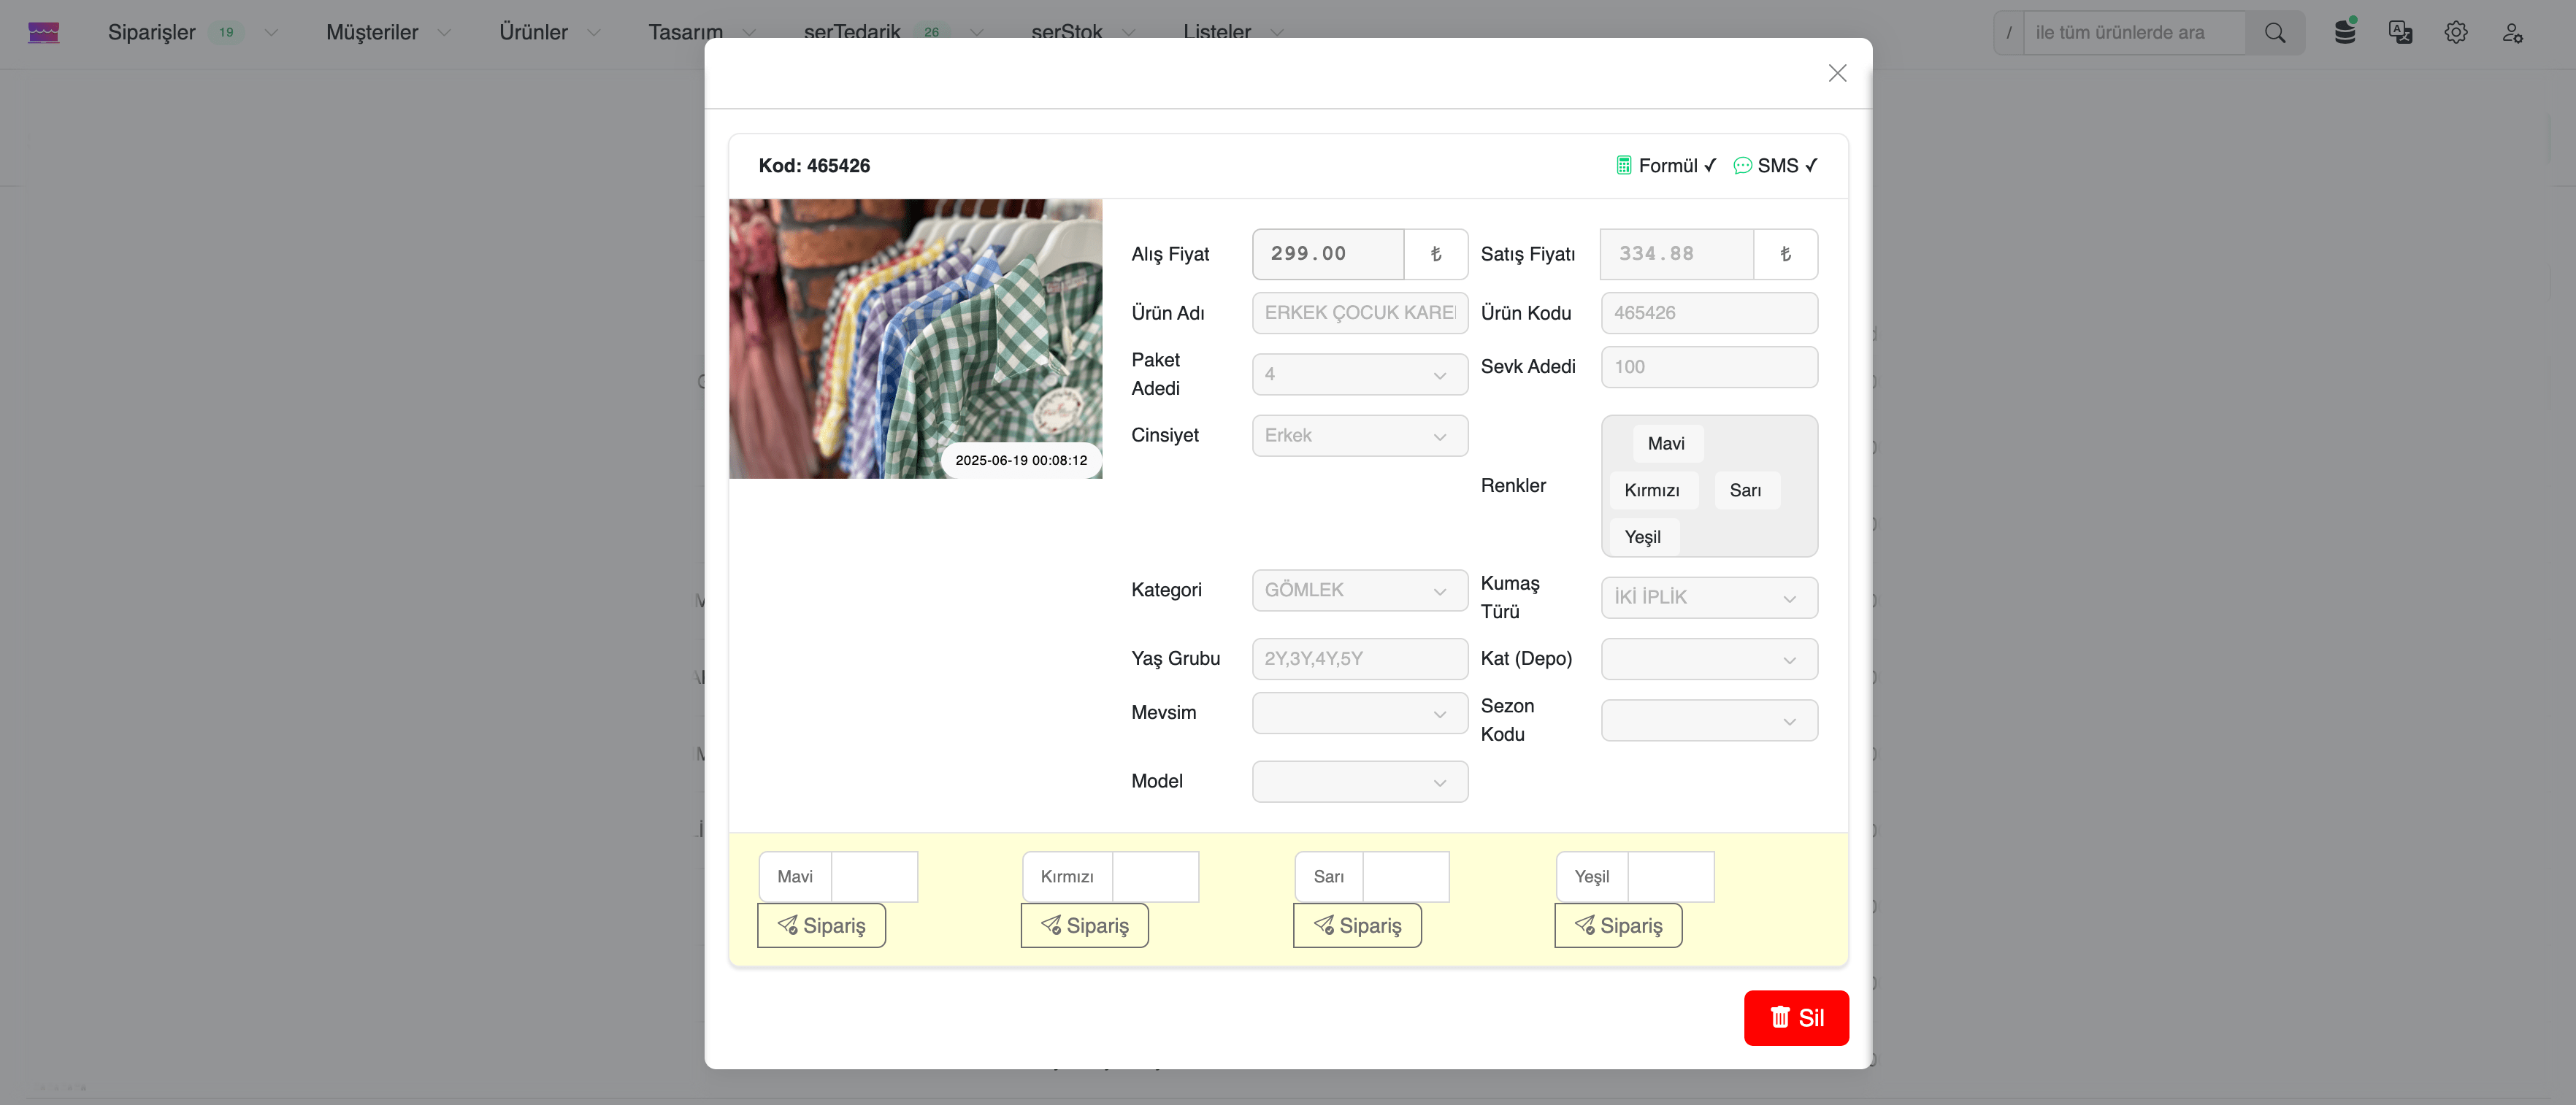Expand the Kategori dropdown showing GÖMLEK
Image resolution: width=2576 pixels, height=1105 pixels.
[1359, 590]
